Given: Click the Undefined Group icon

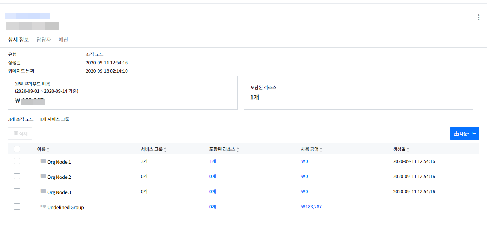Looking at the screenshot, I should (x=43, y=206).
